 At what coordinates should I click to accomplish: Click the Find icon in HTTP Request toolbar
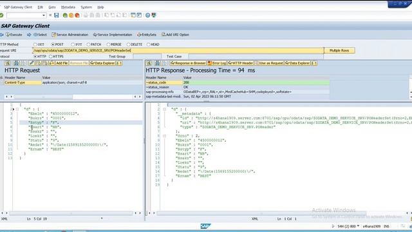click(8, 63)
